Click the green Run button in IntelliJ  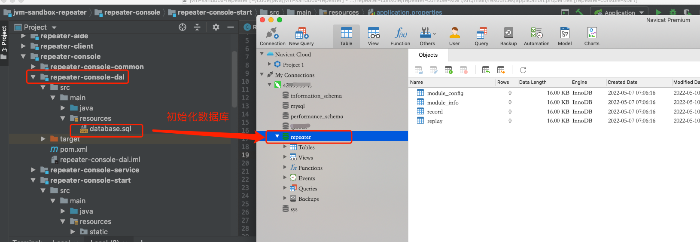tap(659, 12)
